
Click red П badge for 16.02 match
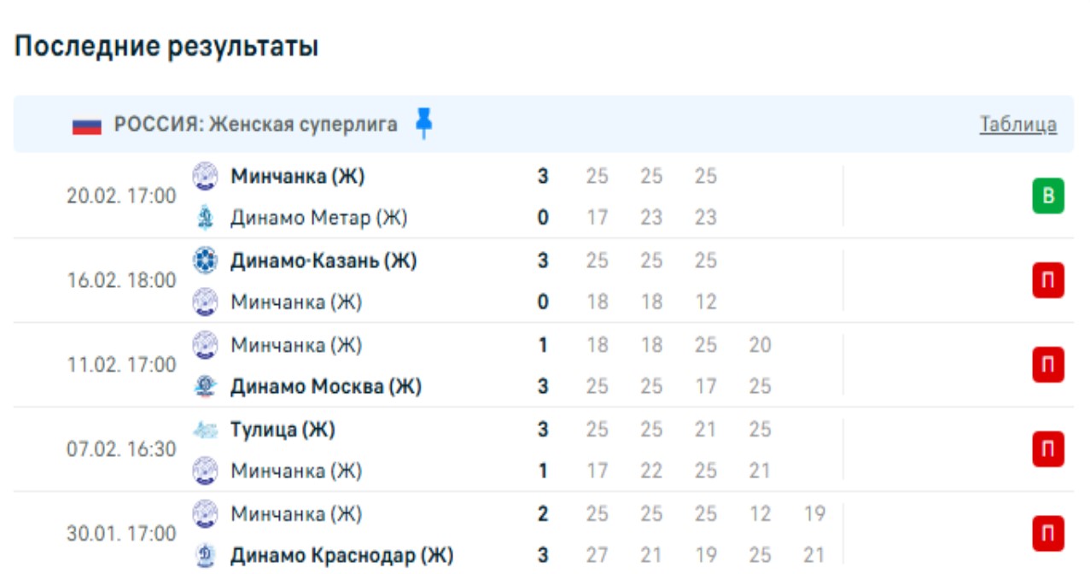[1048, 281]
